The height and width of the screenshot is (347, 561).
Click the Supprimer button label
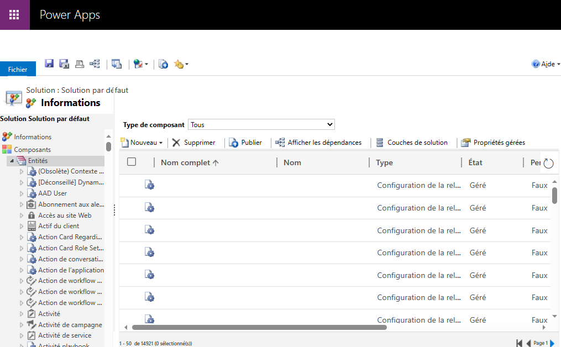pyautogui.click(x=200, y=143)
